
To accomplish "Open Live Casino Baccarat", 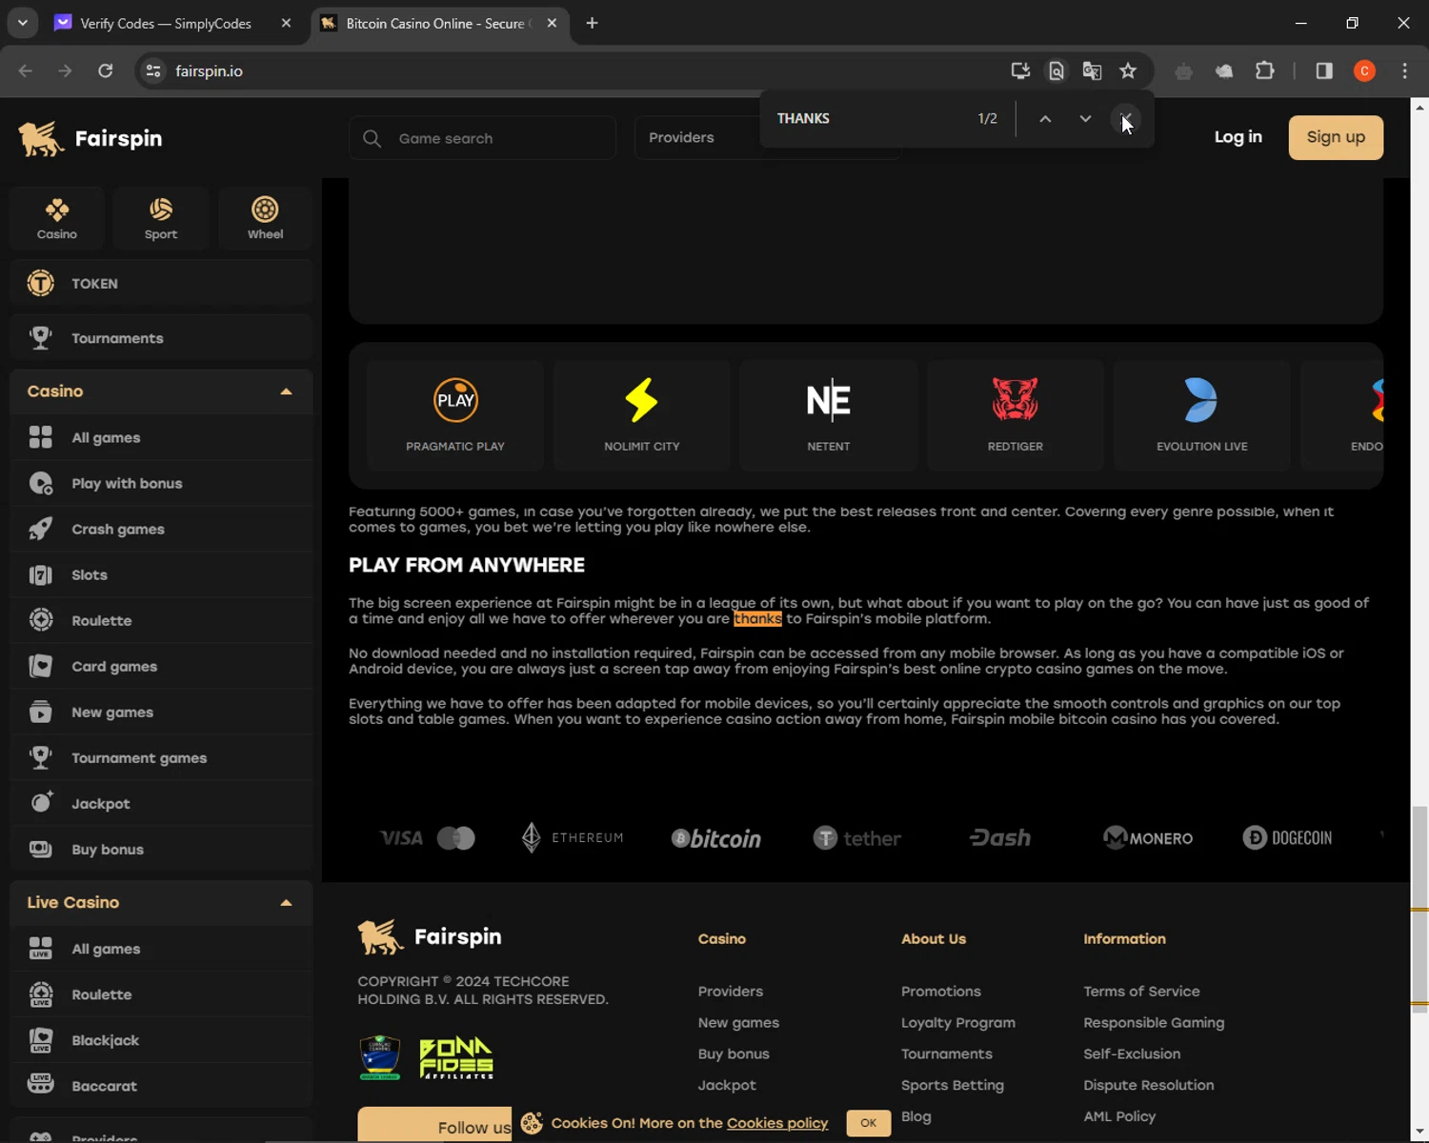I will [x=161, y=1086].
